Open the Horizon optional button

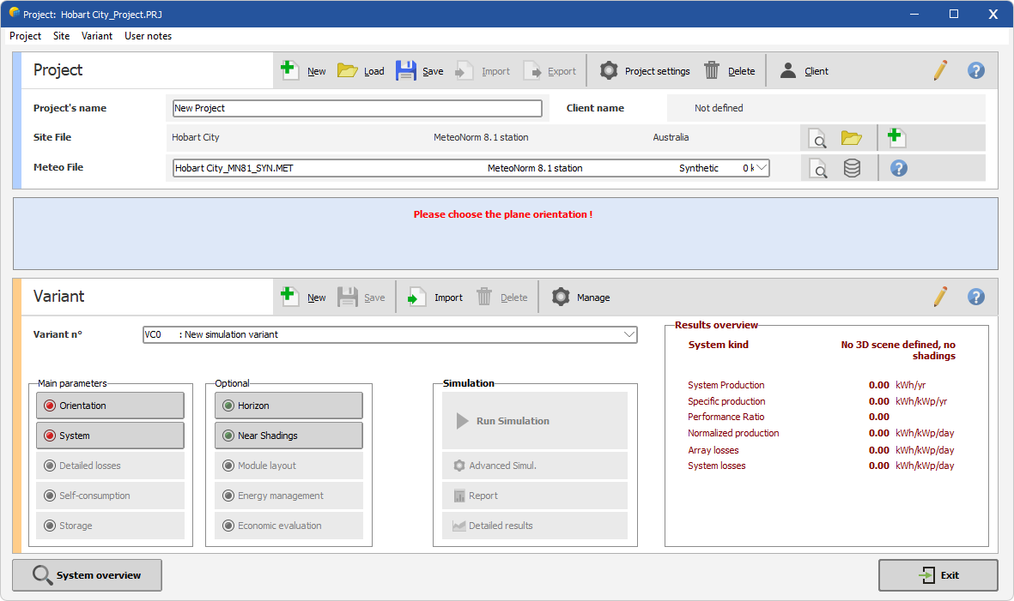tap(288, 406)
